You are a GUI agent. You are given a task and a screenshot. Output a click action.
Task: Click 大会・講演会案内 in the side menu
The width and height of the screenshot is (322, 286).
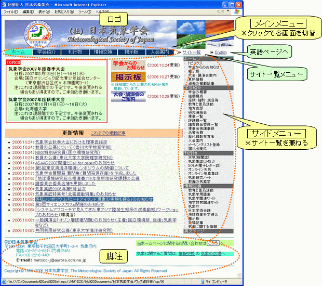click(202, 75)
